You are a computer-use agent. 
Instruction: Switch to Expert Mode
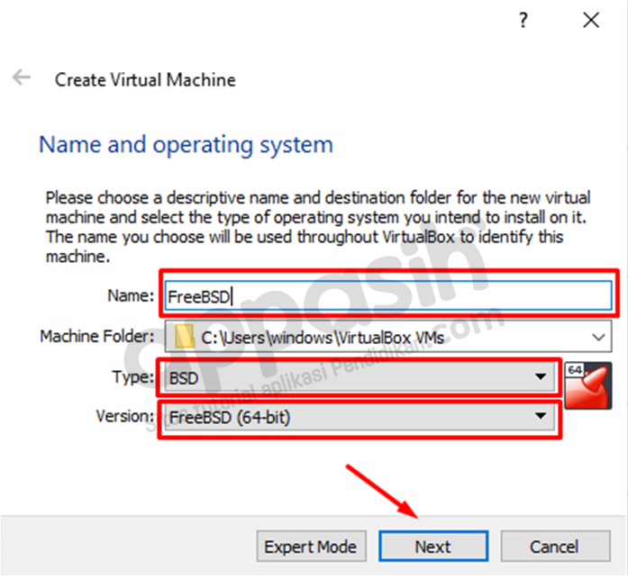point(311,547)
